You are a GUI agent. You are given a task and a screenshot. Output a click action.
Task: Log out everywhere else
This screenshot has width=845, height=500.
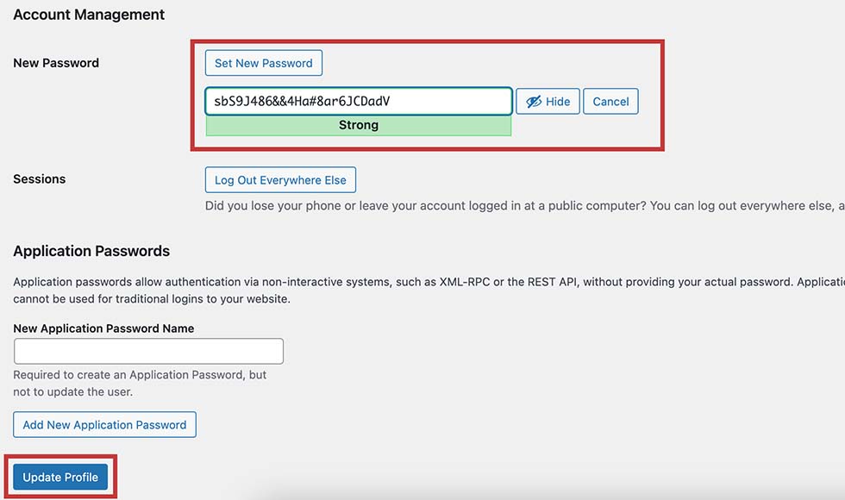click(280, 180)
